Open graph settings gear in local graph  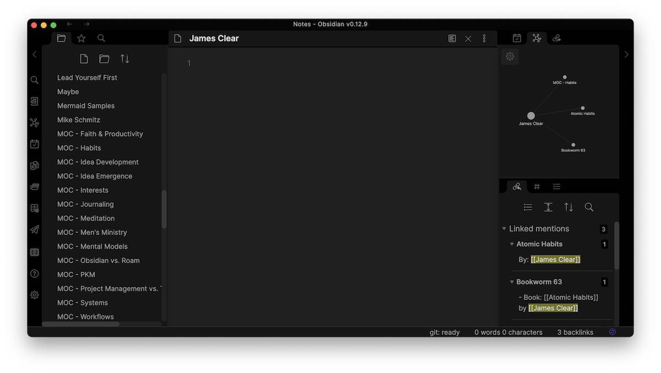coord(510,56)
